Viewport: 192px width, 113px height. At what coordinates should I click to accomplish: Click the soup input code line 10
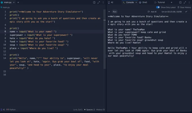[39, 45]
